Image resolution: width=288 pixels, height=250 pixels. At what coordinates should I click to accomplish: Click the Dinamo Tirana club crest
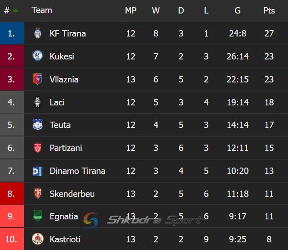point(38,171)
